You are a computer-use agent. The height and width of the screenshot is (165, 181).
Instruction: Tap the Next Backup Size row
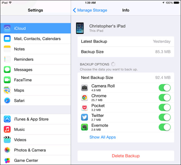pos(126,78)
